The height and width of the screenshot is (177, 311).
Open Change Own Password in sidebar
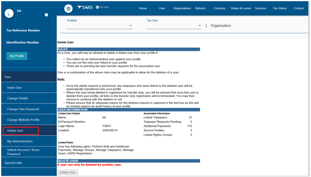point(23,109)
